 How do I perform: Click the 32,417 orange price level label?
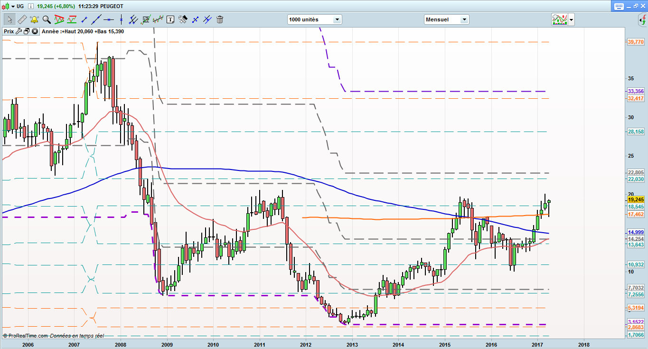point(636,98)
